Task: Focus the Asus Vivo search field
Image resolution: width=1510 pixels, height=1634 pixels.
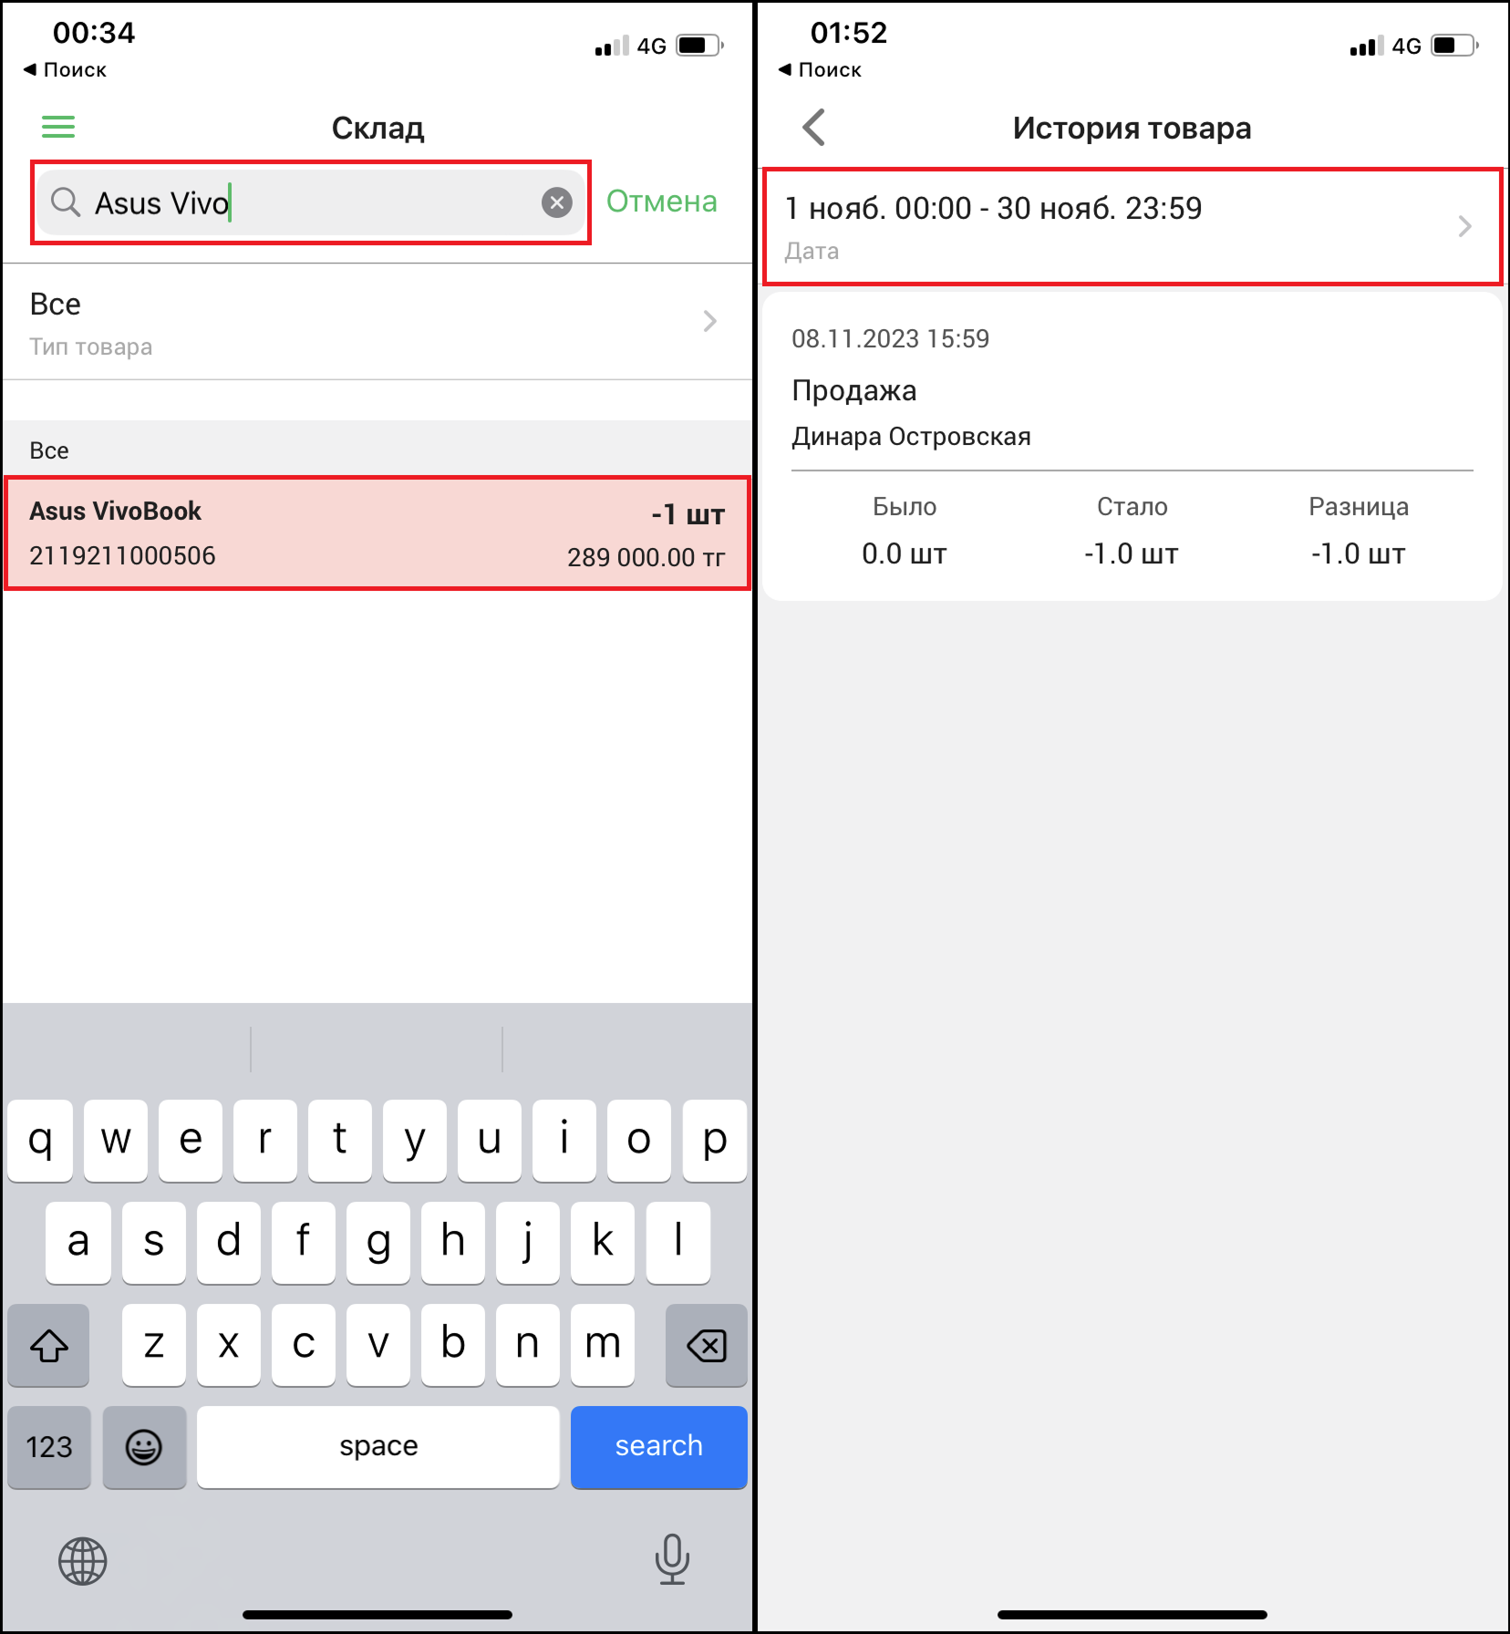Action: (310, 202)
